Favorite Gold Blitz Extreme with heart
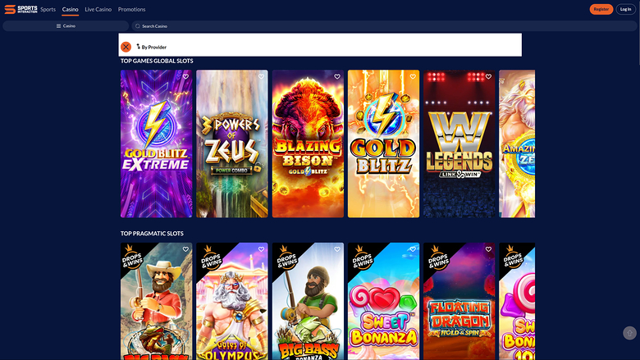Viewport: 640px width, 360px height. 185,76
